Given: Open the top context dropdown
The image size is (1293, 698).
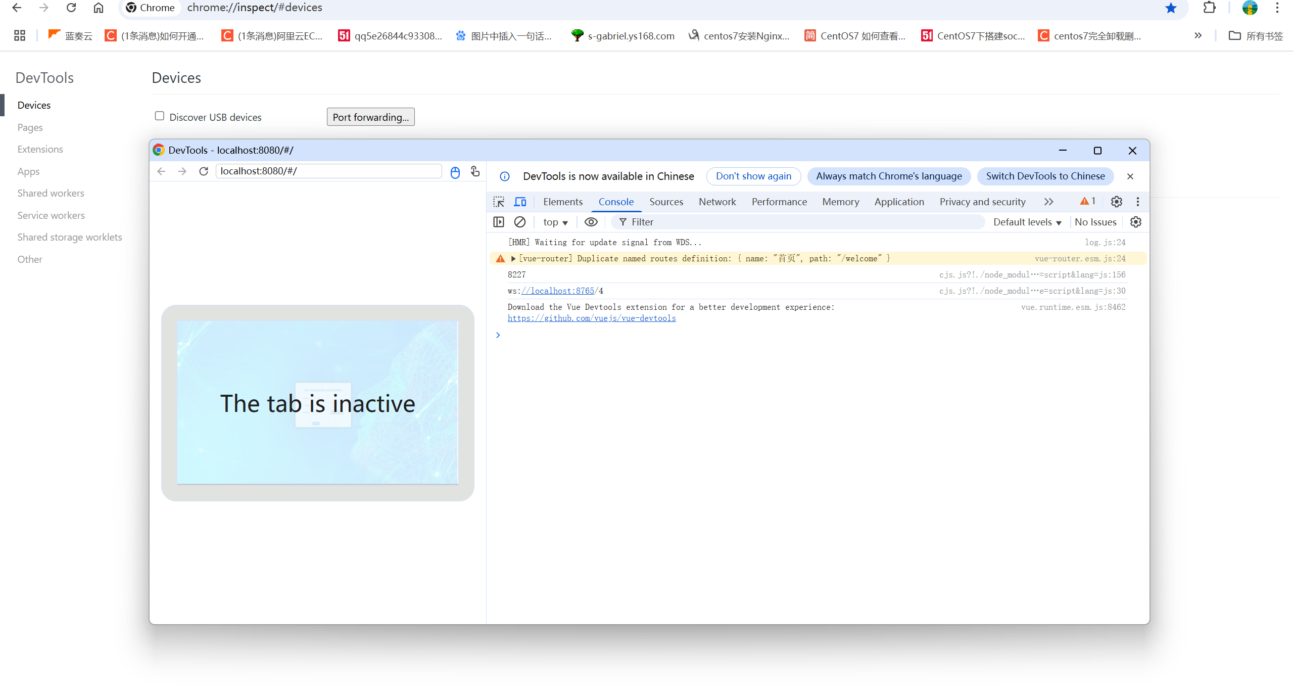Looking at the screenshot, I should (555, 222).
